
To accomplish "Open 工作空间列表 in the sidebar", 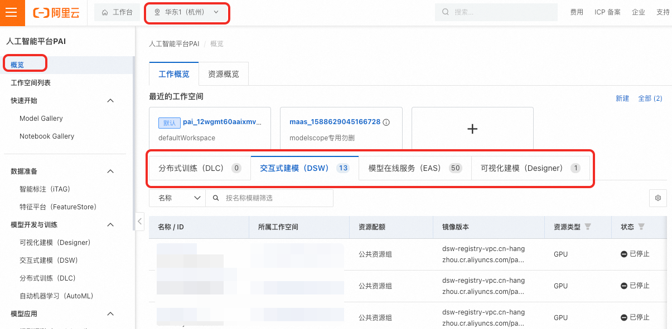I will pos(31,82).
